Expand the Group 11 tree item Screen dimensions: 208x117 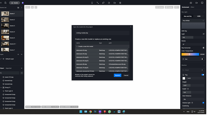pos(1,87)
